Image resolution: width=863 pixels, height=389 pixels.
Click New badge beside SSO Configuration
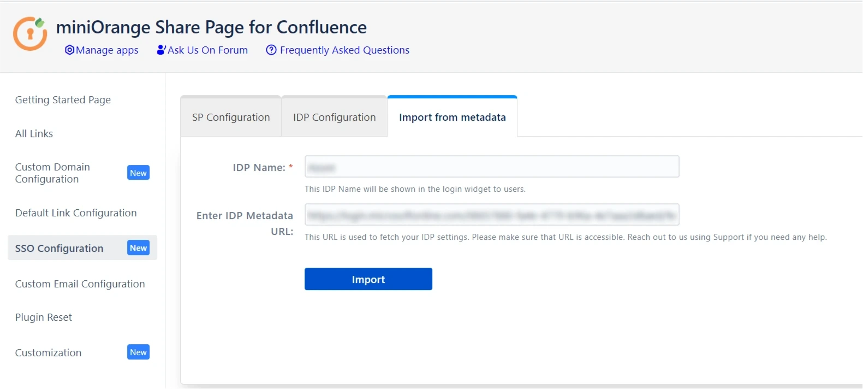(x=138, y=248)
